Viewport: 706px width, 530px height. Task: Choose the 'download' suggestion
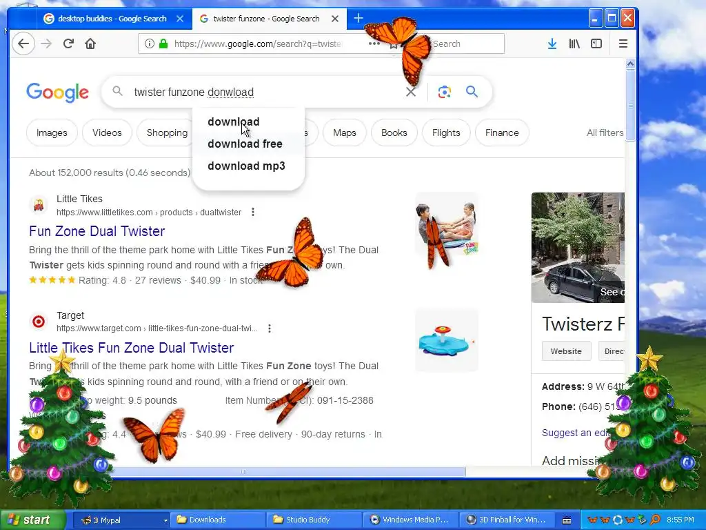pyautogui.click(x=234, y=121)
